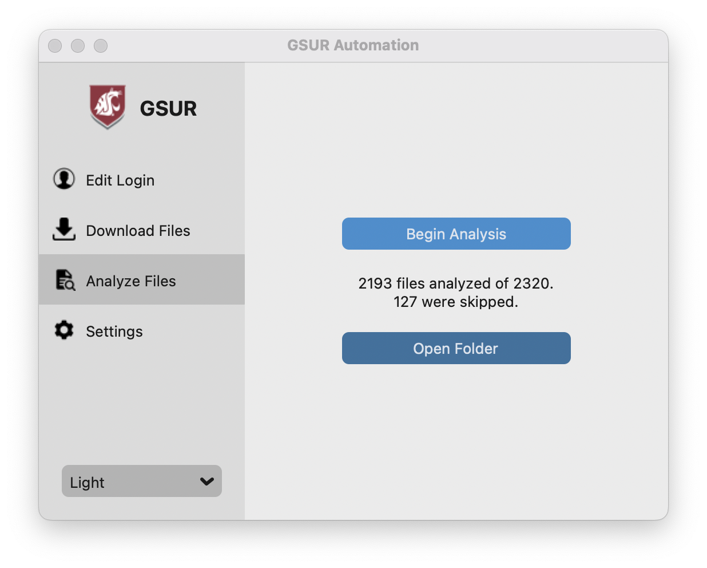Click the Open Folder button
This screenshot has width=707, height=568.
pos(456,348)
